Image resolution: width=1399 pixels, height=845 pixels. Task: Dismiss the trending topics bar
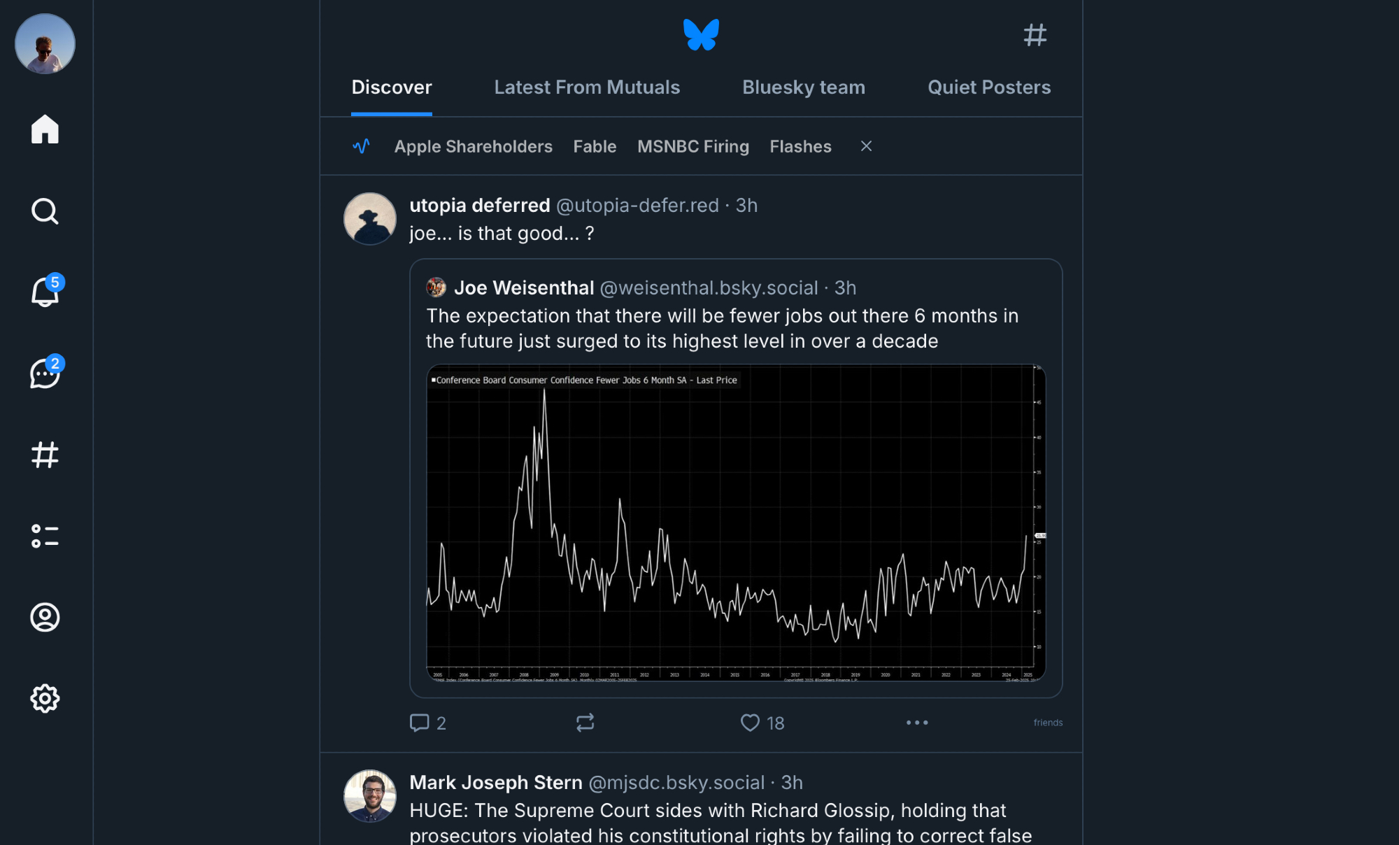coord(866,146)
